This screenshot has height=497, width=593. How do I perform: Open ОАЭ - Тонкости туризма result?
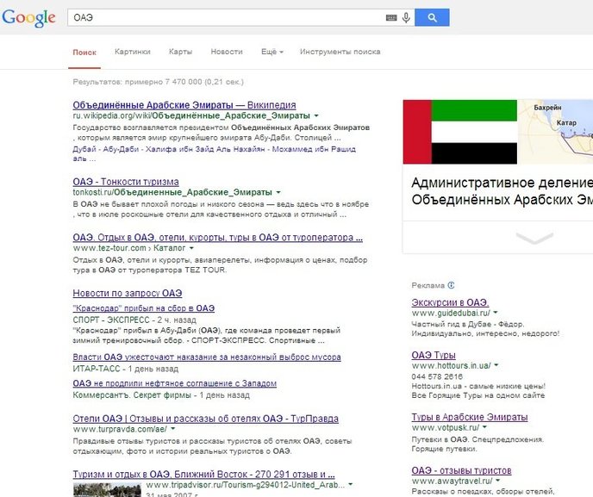(x=126, y=182)
